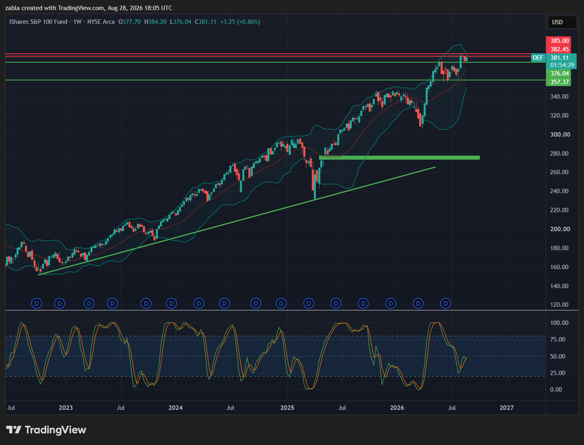Open the USD currency selector
The image size is (584, 445).
pyautogui.click(x=562, y=22)
